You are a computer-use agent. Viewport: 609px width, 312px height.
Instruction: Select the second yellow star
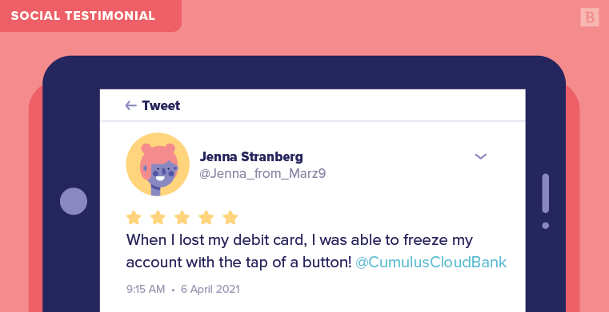tap(158, 217)
